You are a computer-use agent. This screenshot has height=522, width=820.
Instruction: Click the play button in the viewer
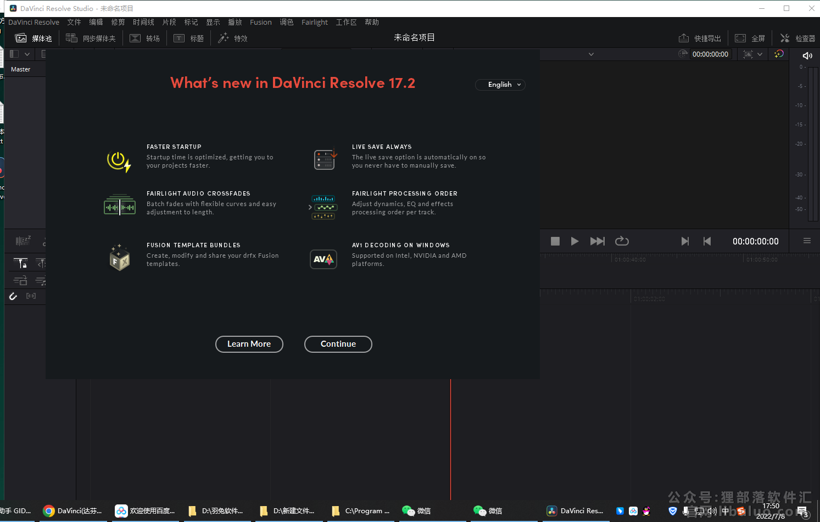coord(574,241)
